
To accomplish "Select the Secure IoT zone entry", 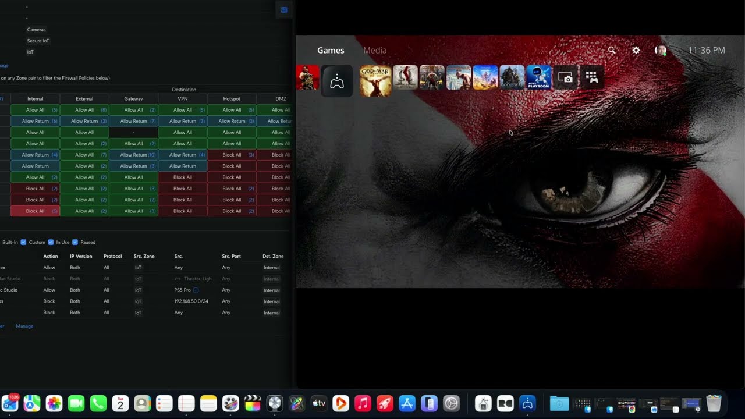I will pos(38,41).
